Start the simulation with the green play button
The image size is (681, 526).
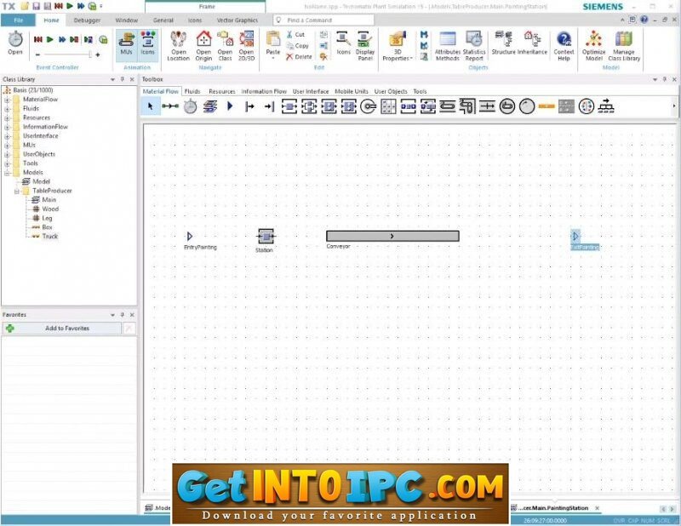pos(50,39)
